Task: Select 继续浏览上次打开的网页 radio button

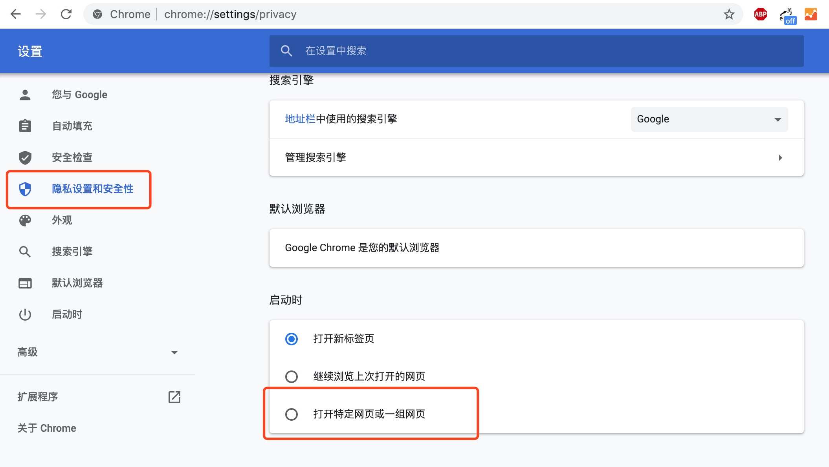Action: (292, 376)
